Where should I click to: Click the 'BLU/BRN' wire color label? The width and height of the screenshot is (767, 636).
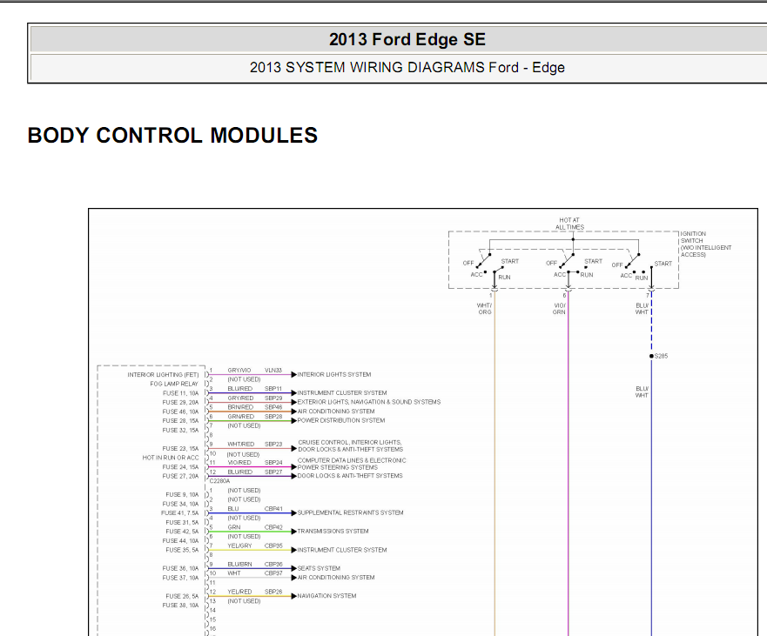[x=239, y=564]
